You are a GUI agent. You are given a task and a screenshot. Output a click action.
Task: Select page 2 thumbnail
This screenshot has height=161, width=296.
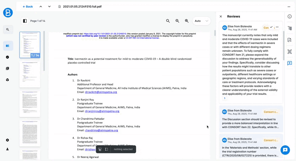tap(30, 75)
